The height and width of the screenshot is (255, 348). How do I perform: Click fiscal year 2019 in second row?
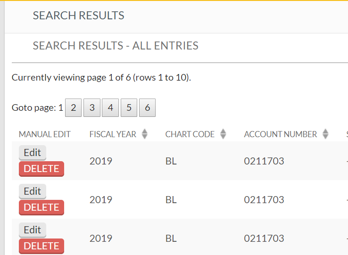(101, 200)
